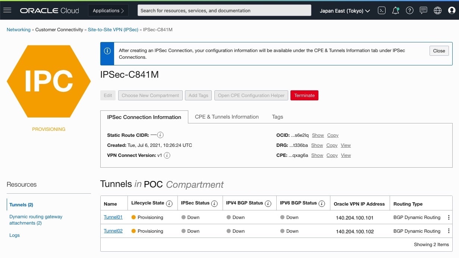The width and height of the screenshot is (459, 258).
Task: Open the user profile icon
Action: (x=452, y=10)
